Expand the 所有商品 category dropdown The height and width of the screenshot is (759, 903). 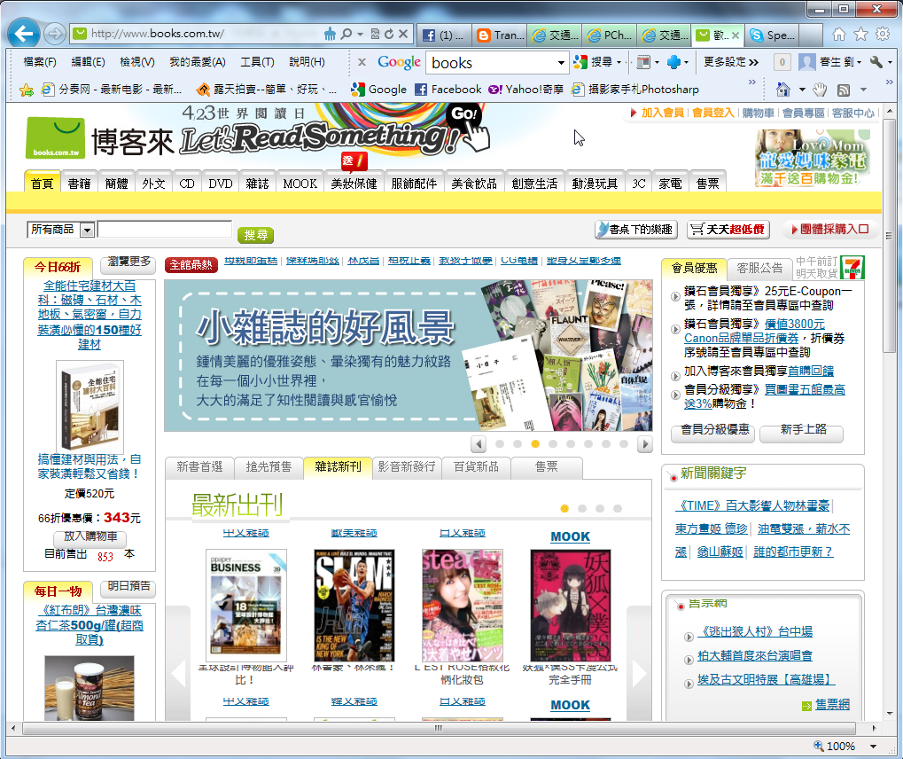pyautogui.click(x=87, y=230)
